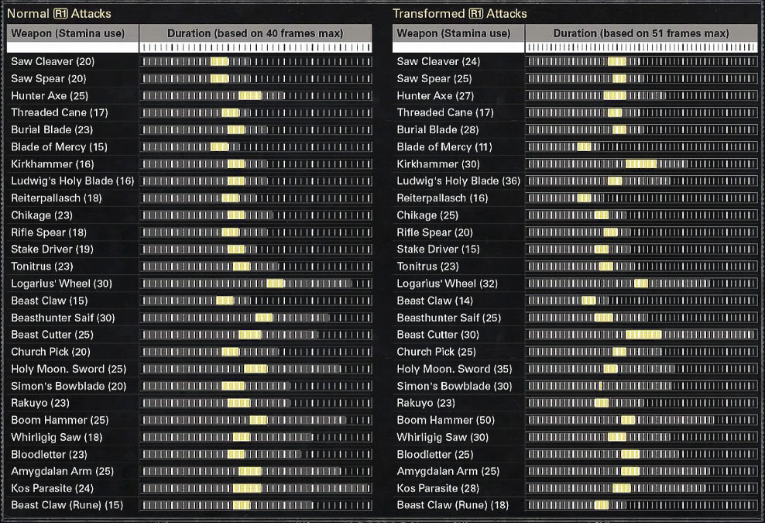Click 'Burial Blade (23)' row label
Viewport: 765px width, 523px height.
[x=52, y=130]
